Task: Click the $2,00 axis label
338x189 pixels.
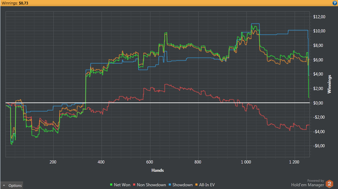Action: (318, 88)
